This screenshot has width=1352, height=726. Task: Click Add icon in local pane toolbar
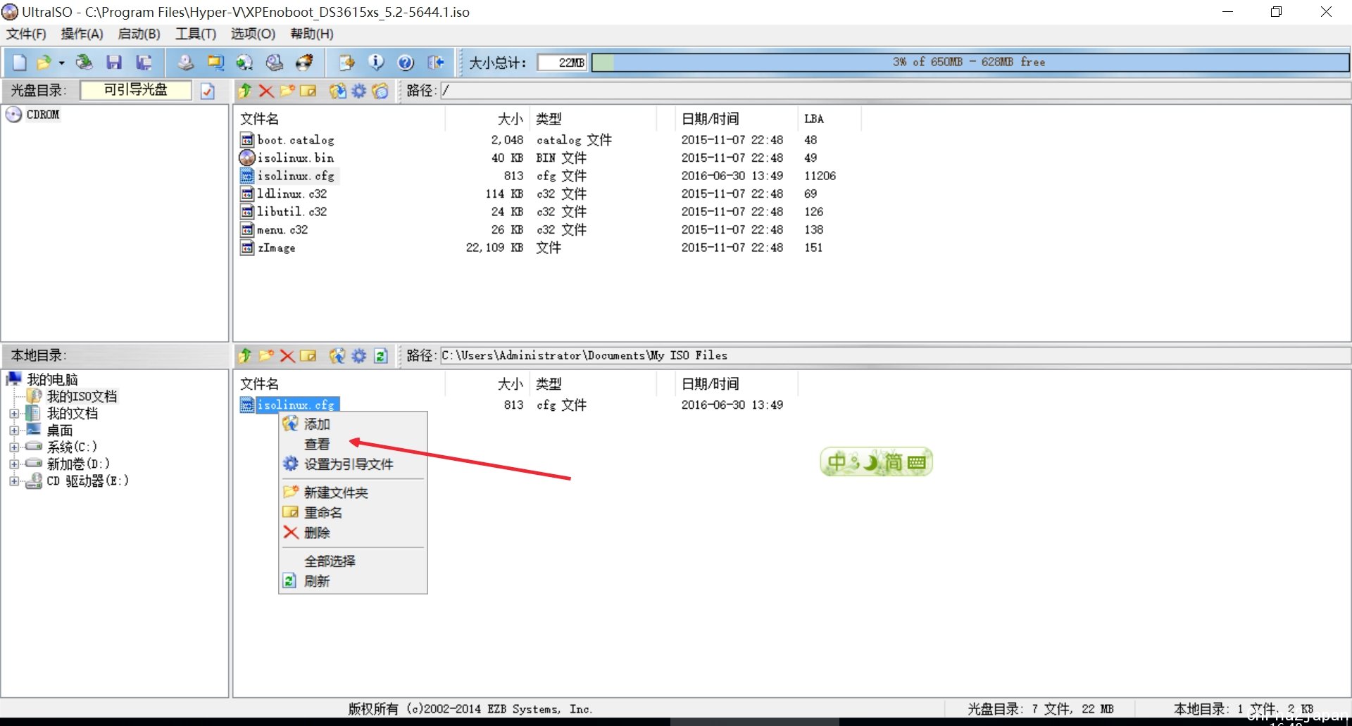click(338, 356)
